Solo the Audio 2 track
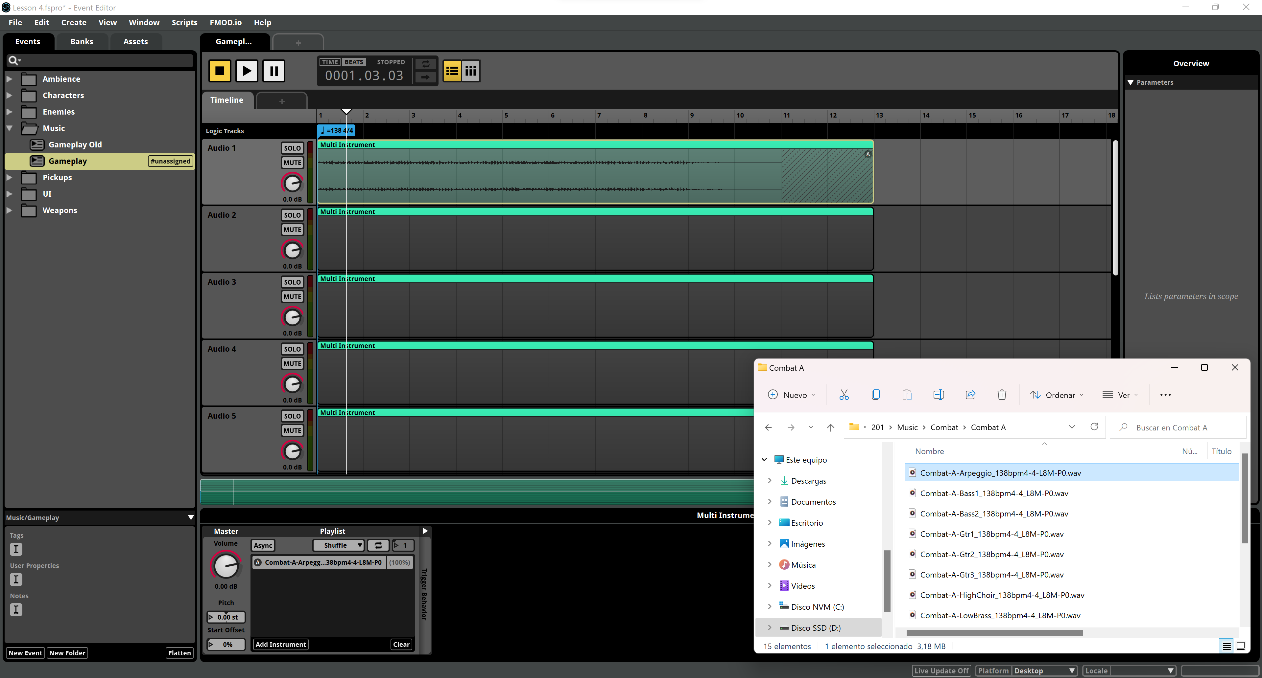The width and height of the screenshot is (1262, 678). click(293, 215)
